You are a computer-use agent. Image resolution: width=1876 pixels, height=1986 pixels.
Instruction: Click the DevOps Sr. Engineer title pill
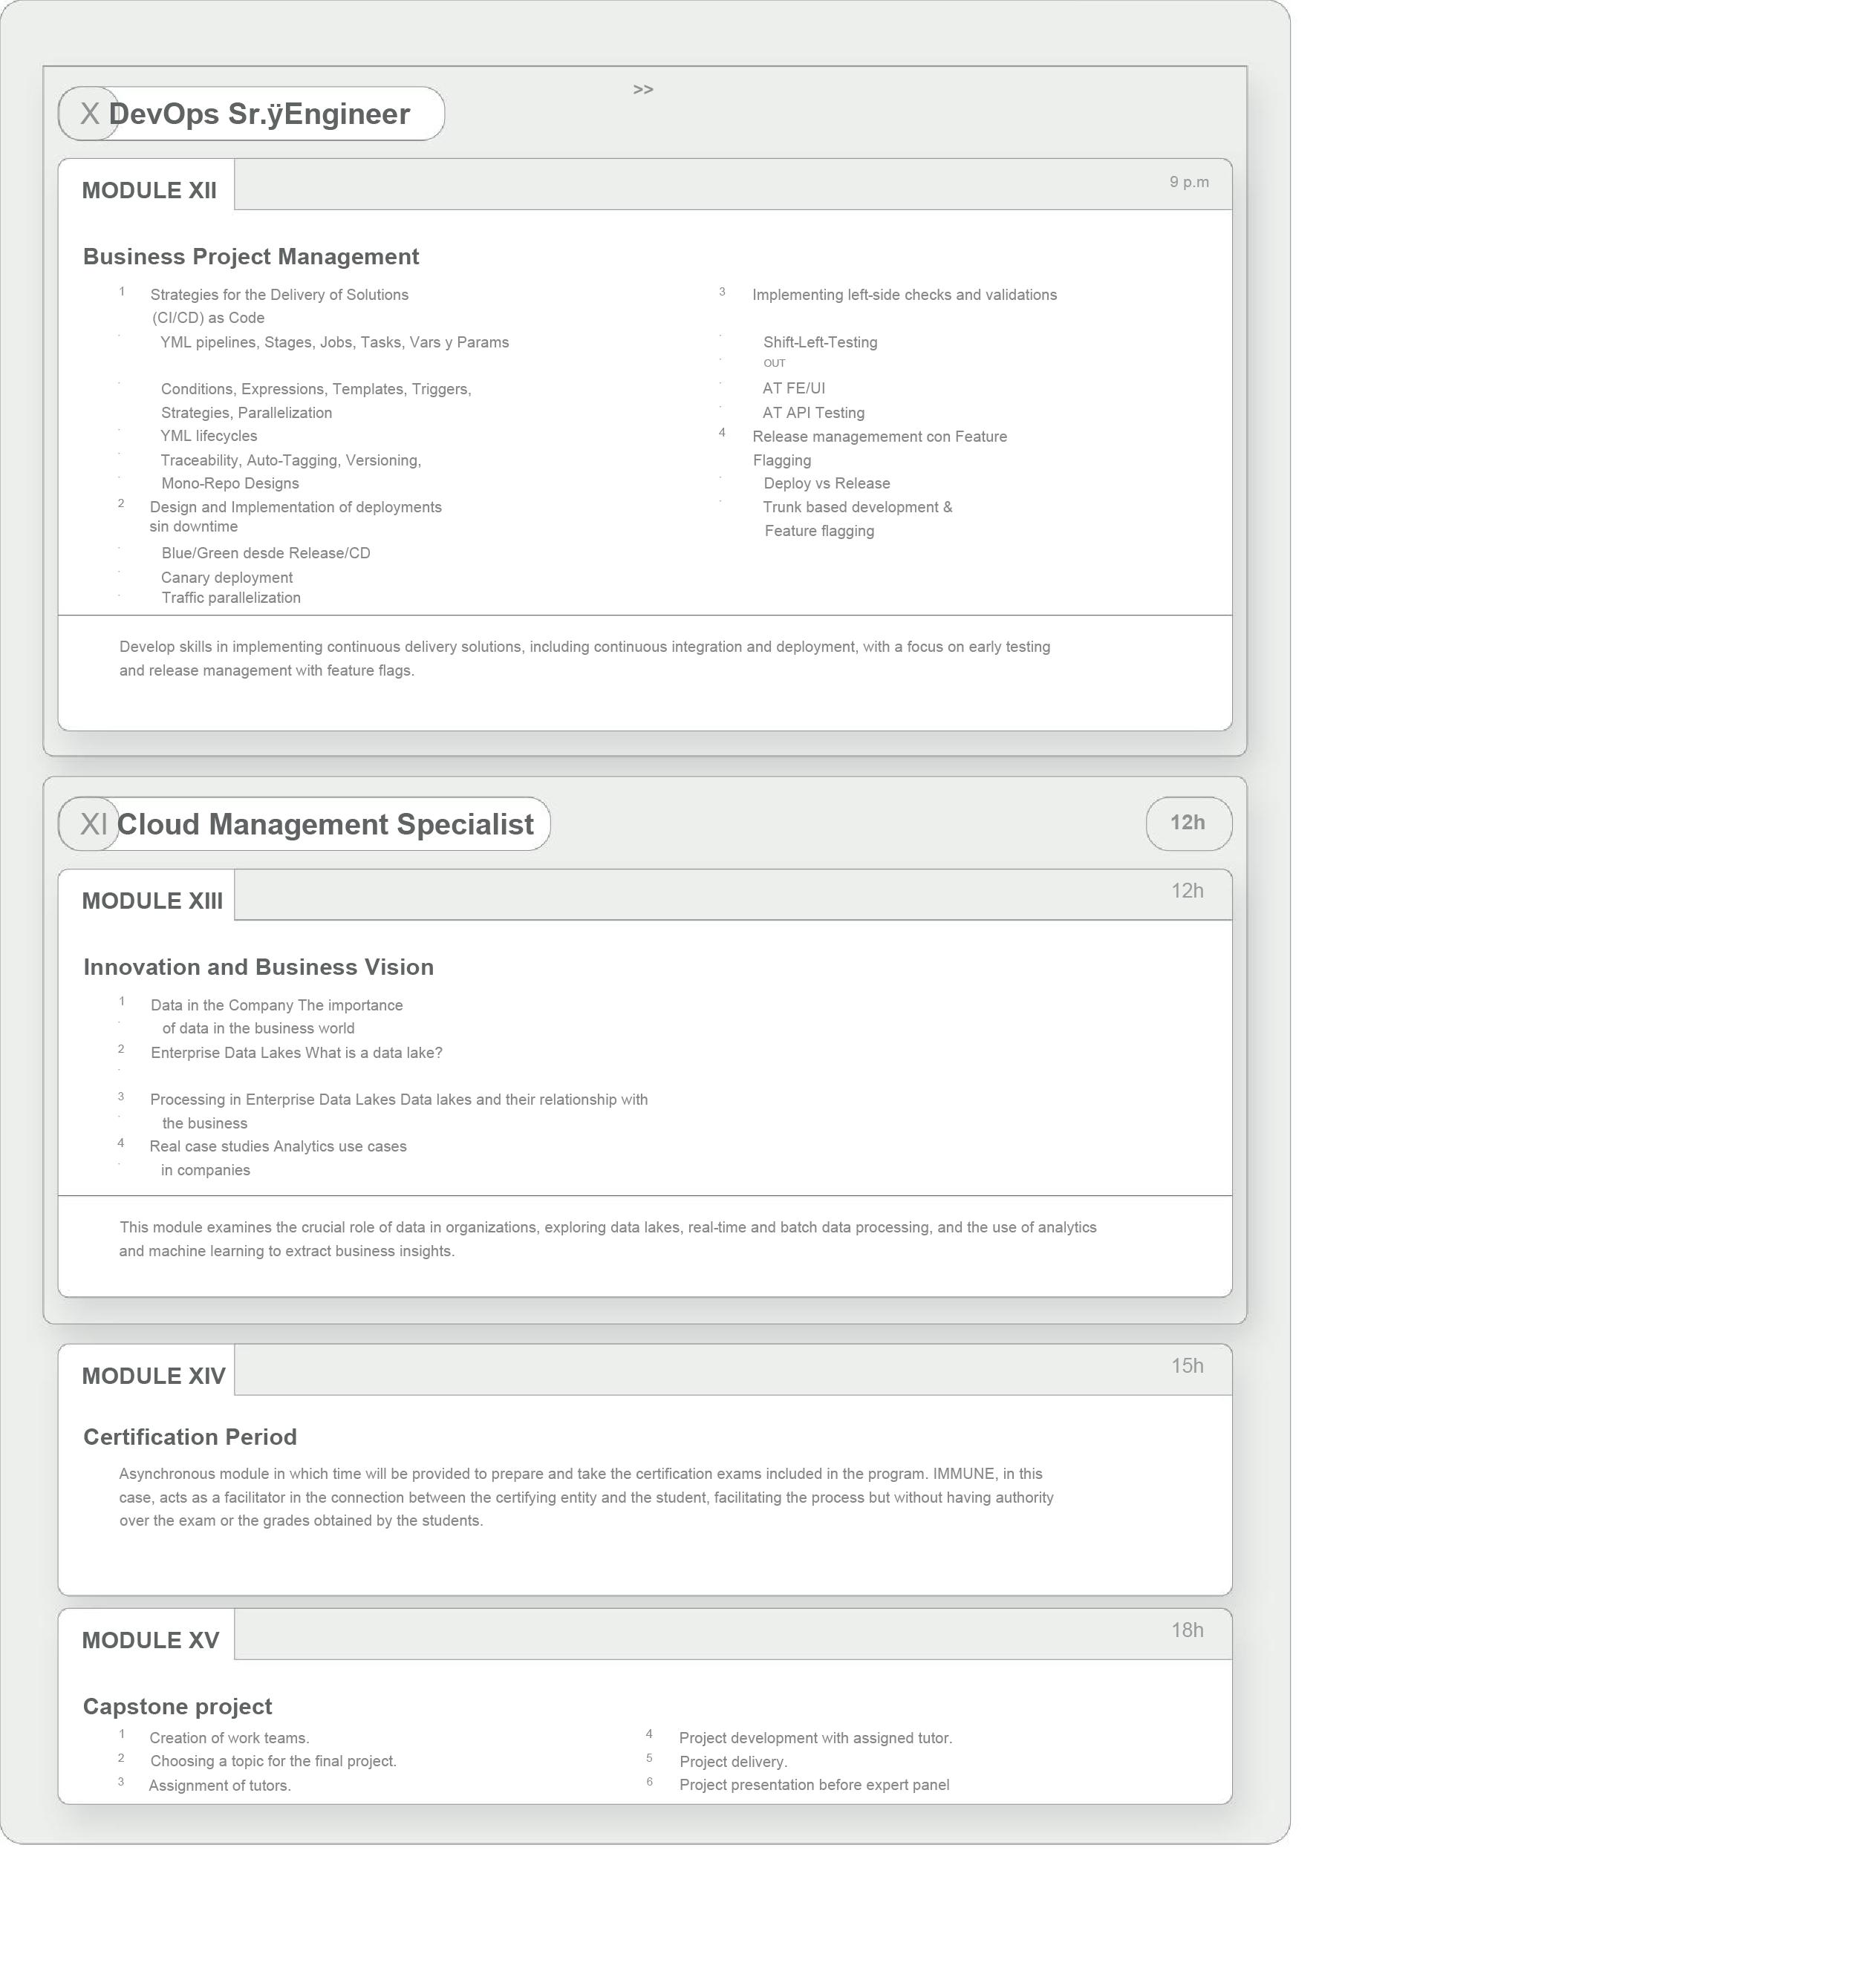pos(259,114)
